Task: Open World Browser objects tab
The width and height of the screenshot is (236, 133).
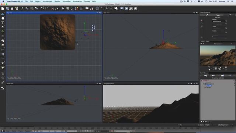Action: (205, 75)
